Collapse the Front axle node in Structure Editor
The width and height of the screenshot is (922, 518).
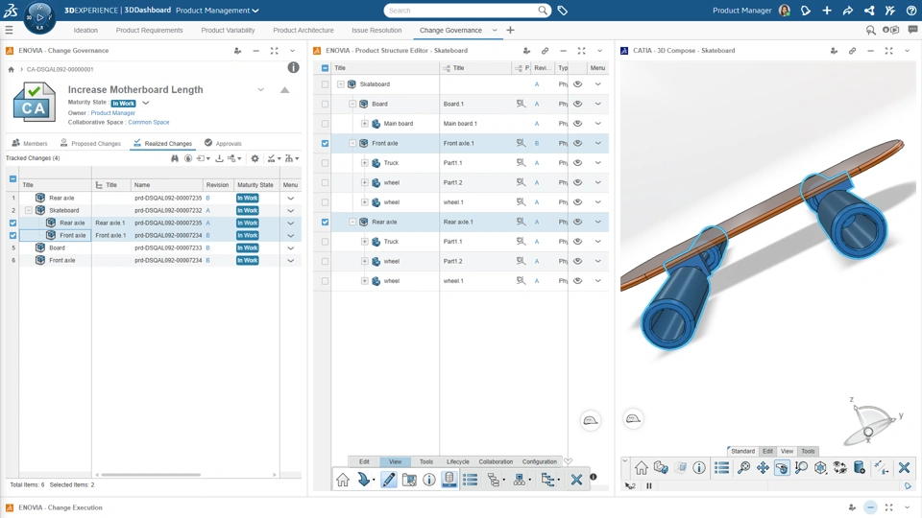[352, 143]
